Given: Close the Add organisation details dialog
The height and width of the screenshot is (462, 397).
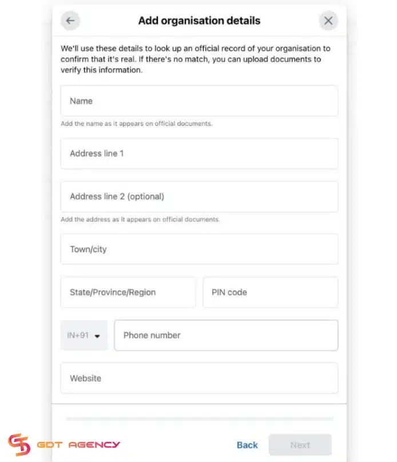Looking at the screenshot, I should click(328, 20).
